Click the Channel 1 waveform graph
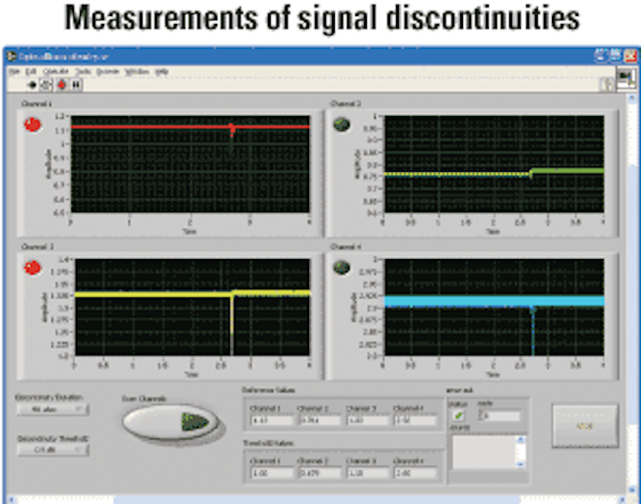 [x=191, y=164]
